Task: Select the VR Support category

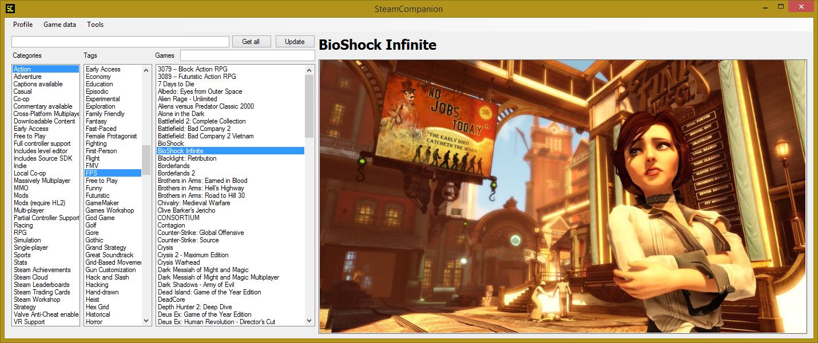Action: 46,322
